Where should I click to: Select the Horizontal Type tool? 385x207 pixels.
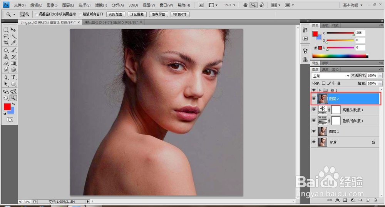(13, 77)
